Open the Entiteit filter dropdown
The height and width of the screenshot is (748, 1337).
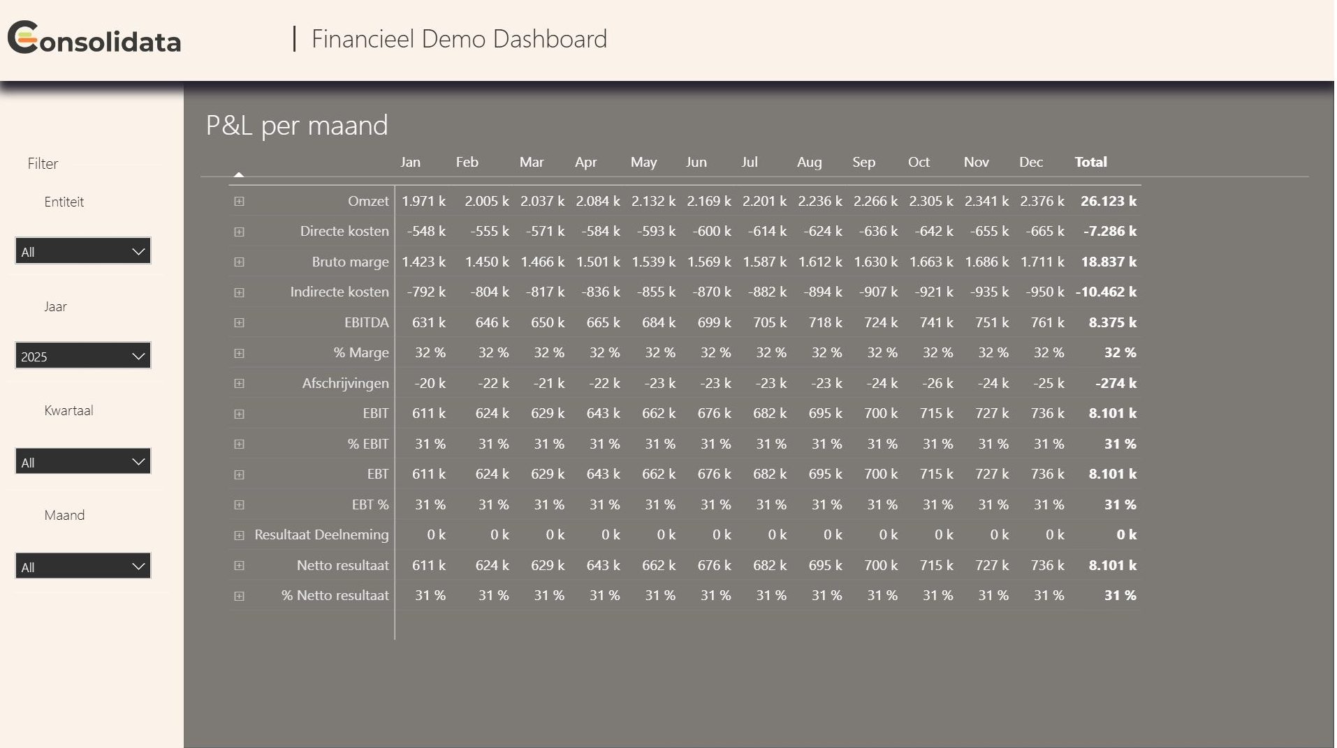pyautogui.click(x=83, y=251)
